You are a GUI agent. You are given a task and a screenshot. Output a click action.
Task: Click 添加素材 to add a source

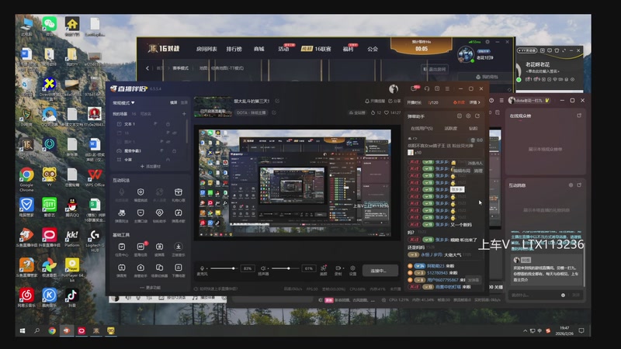tap(151, 167)
